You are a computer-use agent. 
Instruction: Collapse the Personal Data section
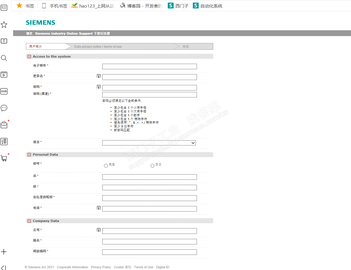[29, 155]
